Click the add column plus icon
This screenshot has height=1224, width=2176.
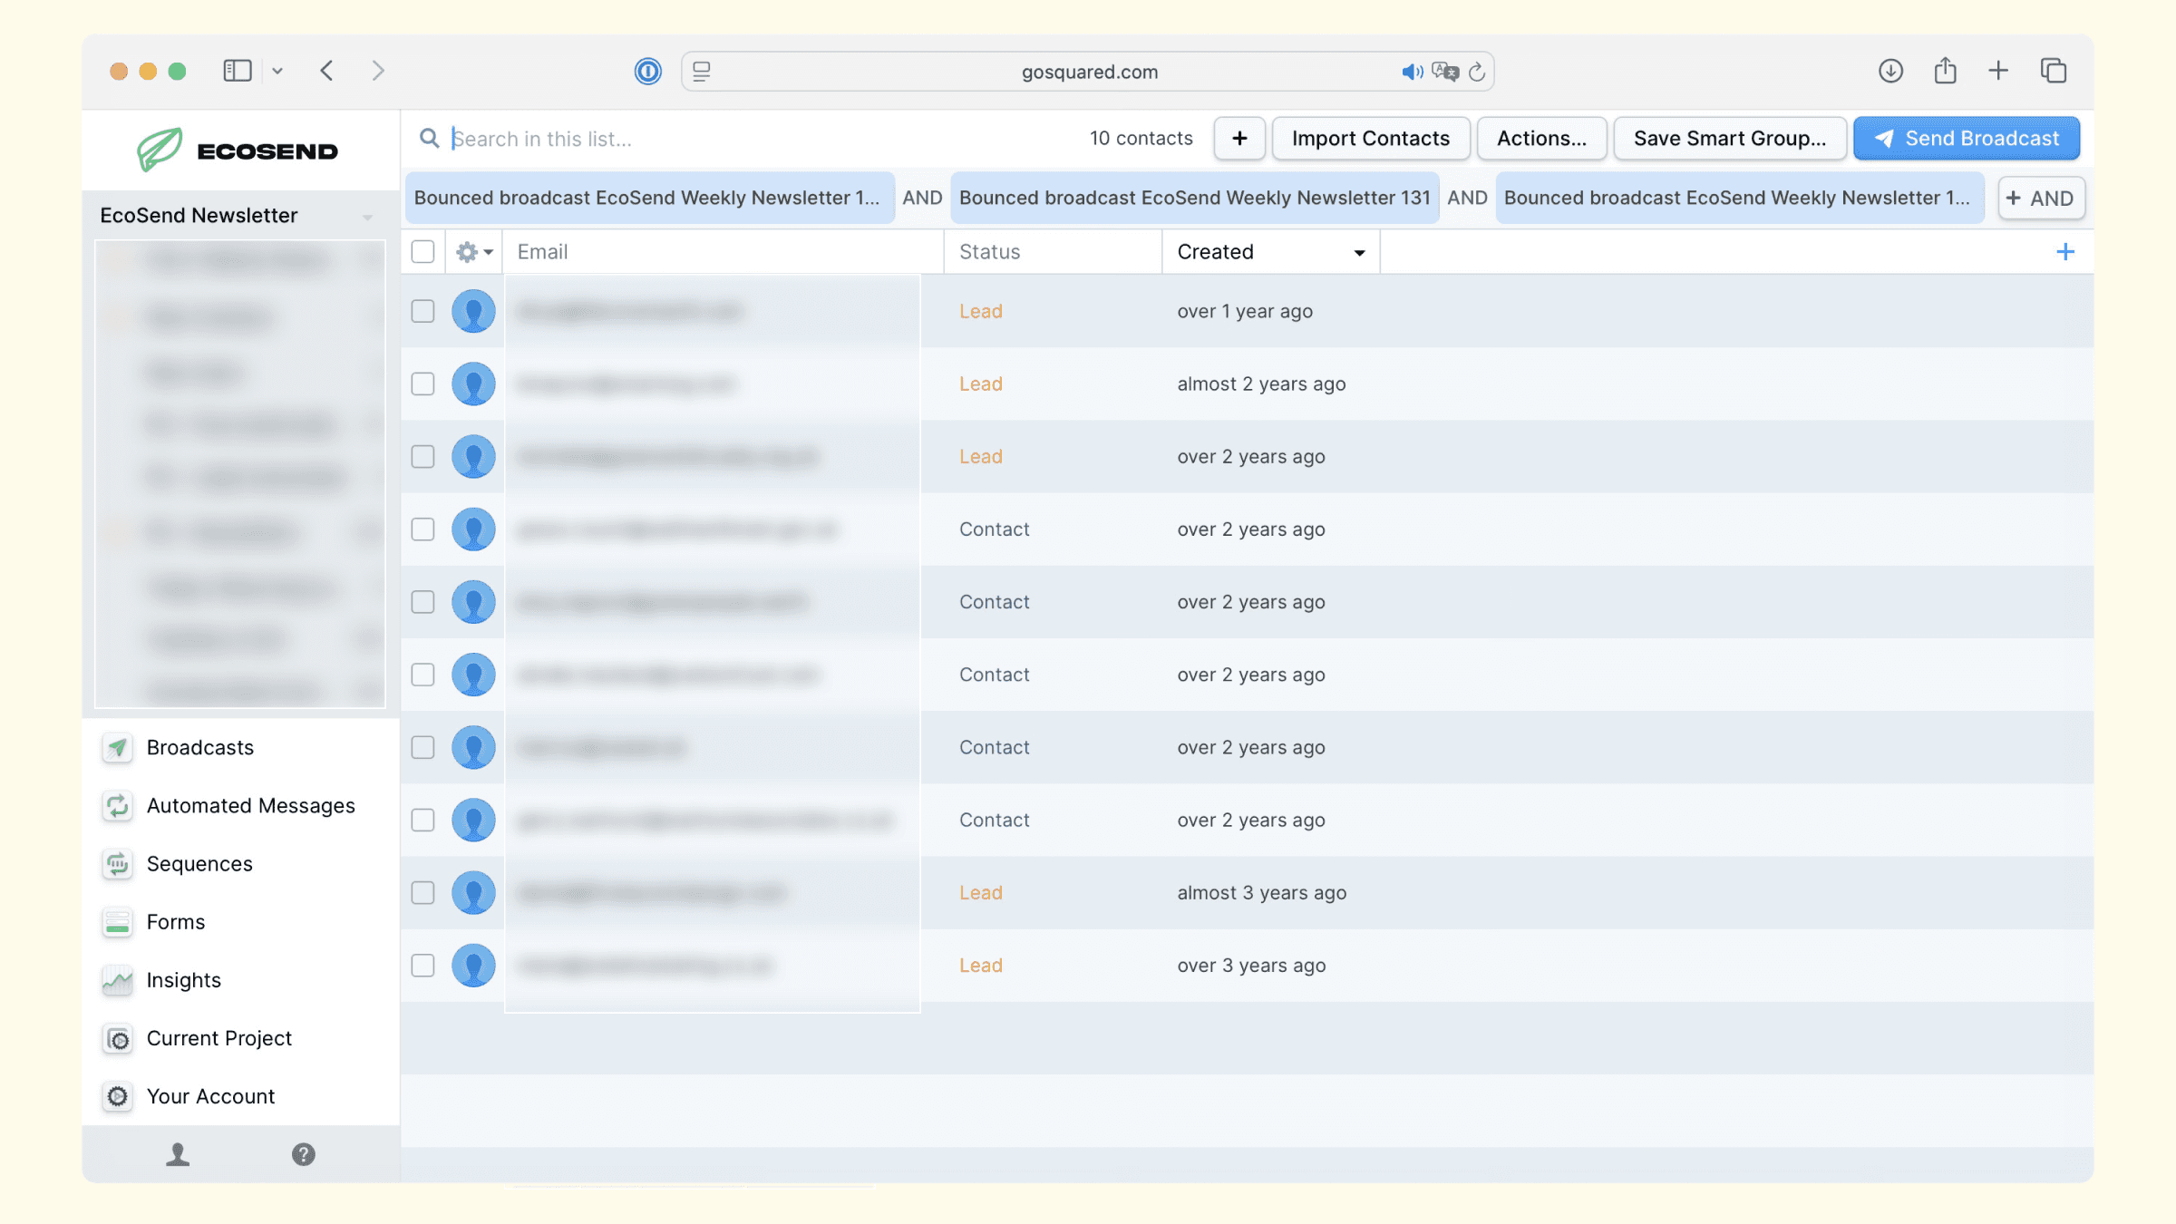pos(2065,251)
